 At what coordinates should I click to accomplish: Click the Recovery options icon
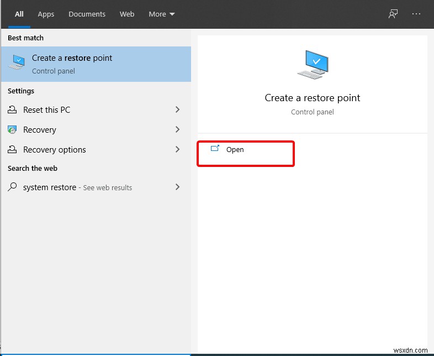pyautogui.click(x=12, y=149)
